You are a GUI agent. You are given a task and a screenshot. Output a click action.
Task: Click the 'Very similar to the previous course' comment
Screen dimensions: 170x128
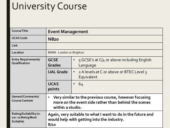(102, 102)
